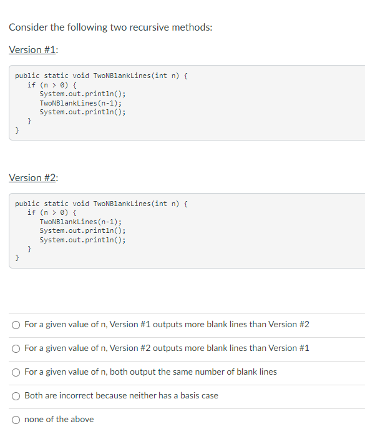This screenshot has height=439, width=365.
Task: Click the 'Both are incorrect' answer text
Action: click(x=121, y=396)
